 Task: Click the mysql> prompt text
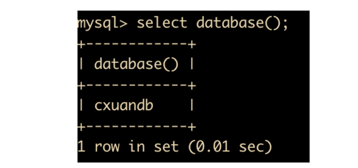click(x=103, y=23)
